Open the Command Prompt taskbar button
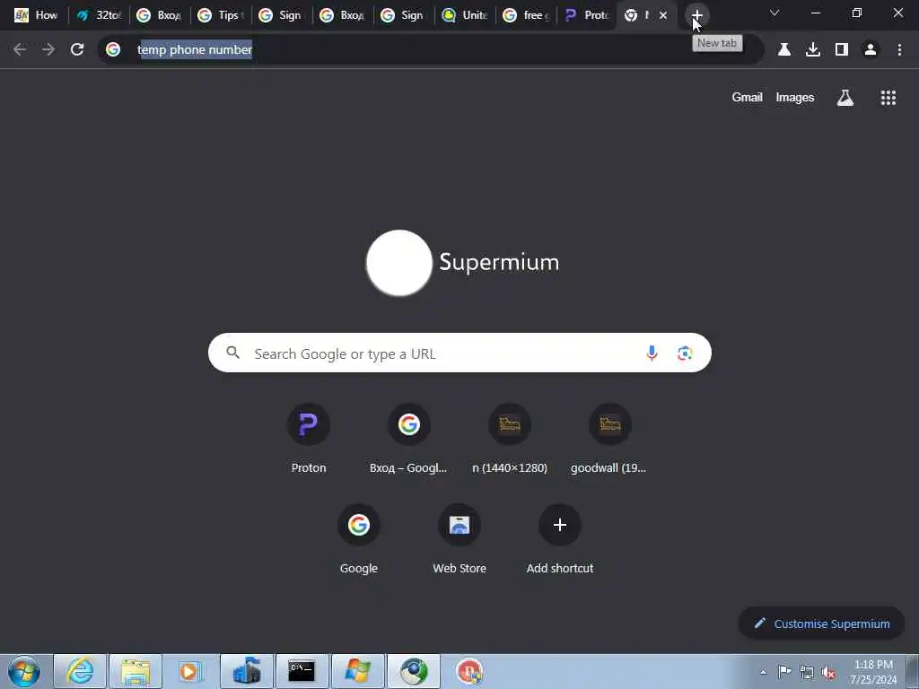The image size is (919, 689). point(302,671)
